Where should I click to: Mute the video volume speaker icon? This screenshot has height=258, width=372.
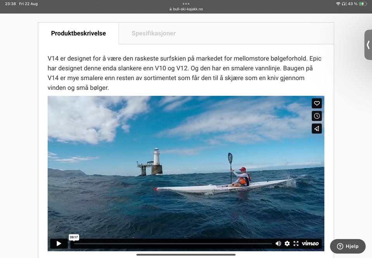[x=278, y=244]
